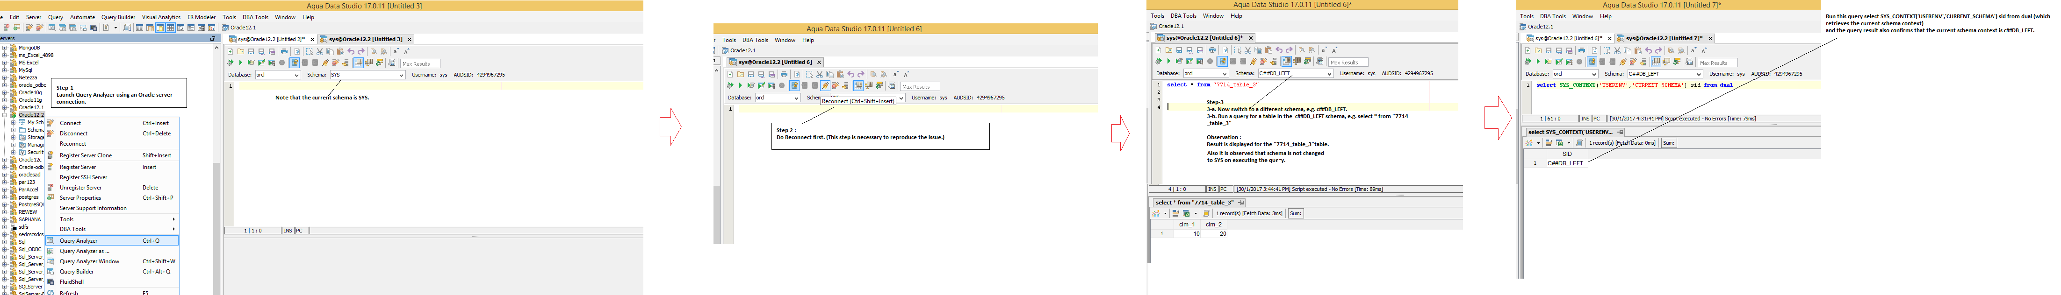Viewport: 2061px width, 295px height.
Task: Click increase font size icon in Untitled 6* window
Action: click(x=1334, y=50)
